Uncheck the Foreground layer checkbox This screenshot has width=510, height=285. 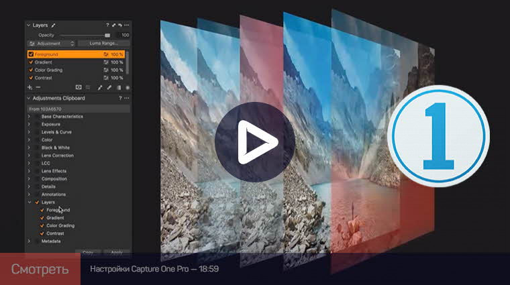[x=31, y=54]
